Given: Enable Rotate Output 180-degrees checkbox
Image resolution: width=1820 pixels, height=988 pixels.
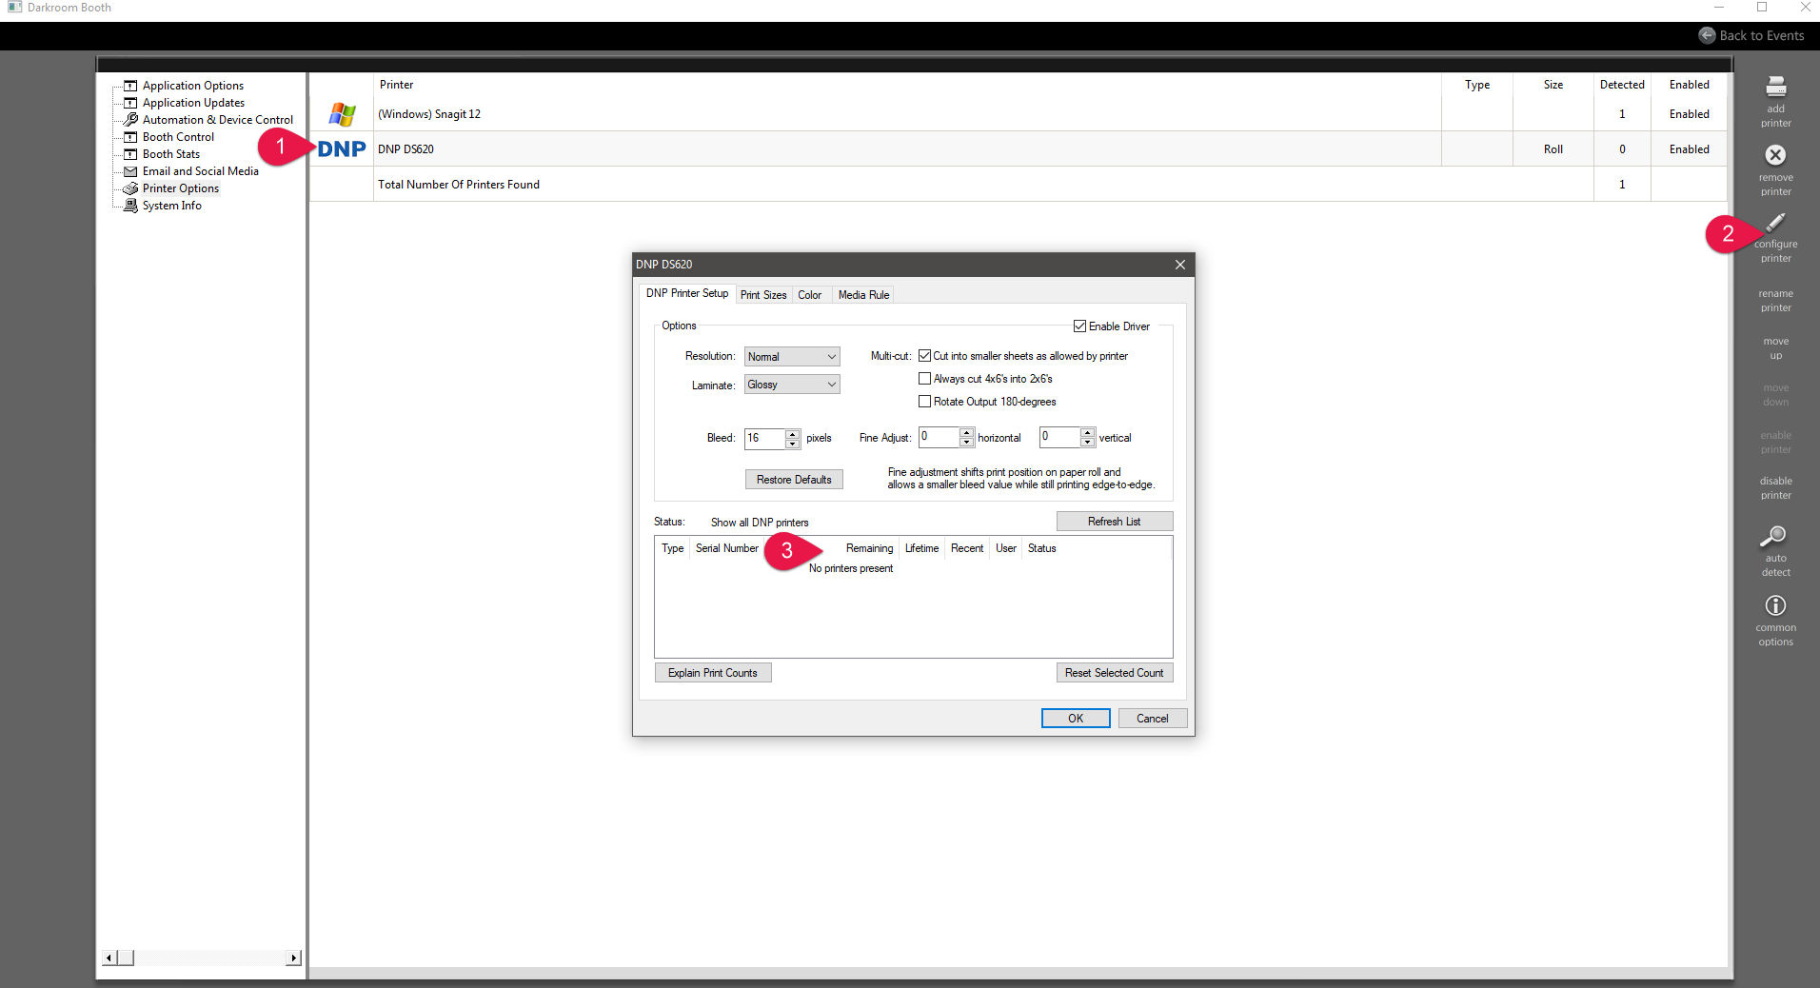Looking at the screenshot, I should tap(924, 402).
